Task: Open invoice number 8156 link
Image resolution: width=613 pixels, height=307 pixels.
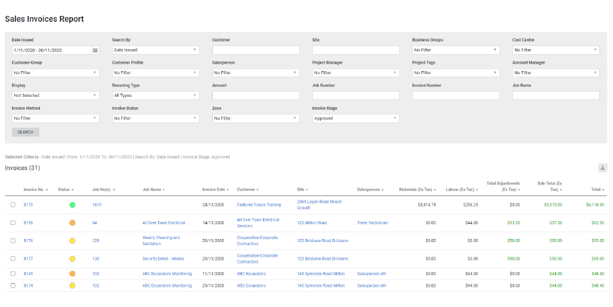Action: [28, 222]
